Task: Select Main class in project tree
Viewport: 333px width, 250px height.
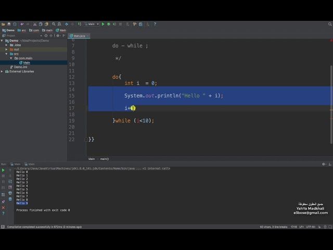Action: 24,63
